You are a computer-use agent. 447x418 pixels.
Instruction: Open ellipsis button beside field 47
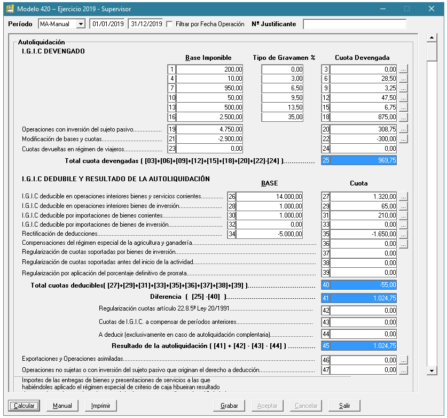[x=403, y=370]
